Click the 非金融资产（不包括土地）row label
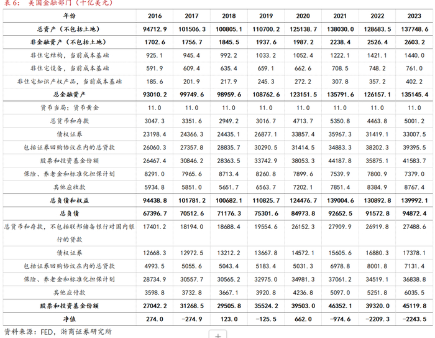 [68, 42]
